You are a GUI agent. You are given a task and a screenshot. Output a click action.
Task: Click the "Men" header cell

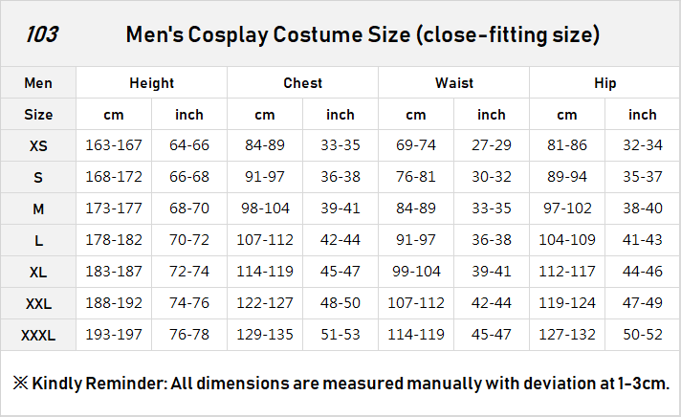point(38,83)
